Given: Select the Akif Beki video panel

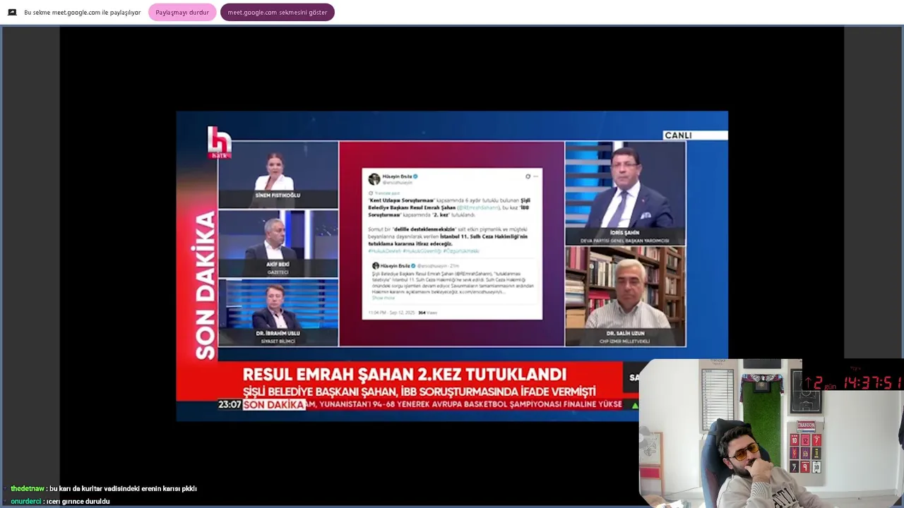Looking at the screenshot, I should [x=278, y=243].
